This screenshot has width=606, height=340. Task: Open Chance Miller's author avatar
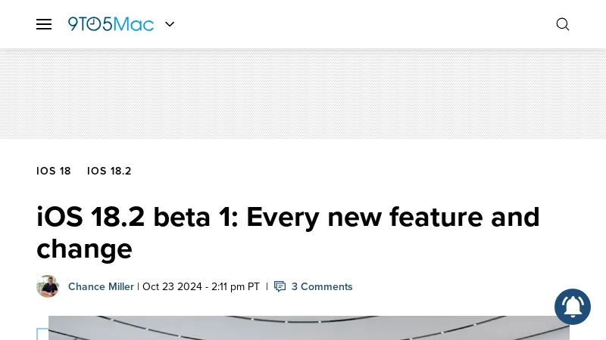[x=48, y=286]
